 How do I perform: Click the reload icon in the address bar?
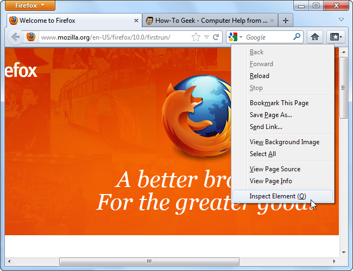(x=216, y=37)
